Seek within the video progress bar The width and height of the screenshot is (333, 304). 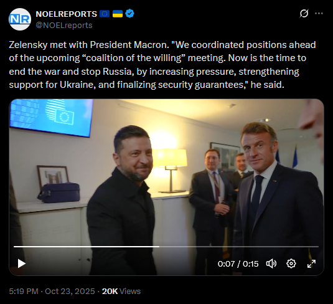166,247
